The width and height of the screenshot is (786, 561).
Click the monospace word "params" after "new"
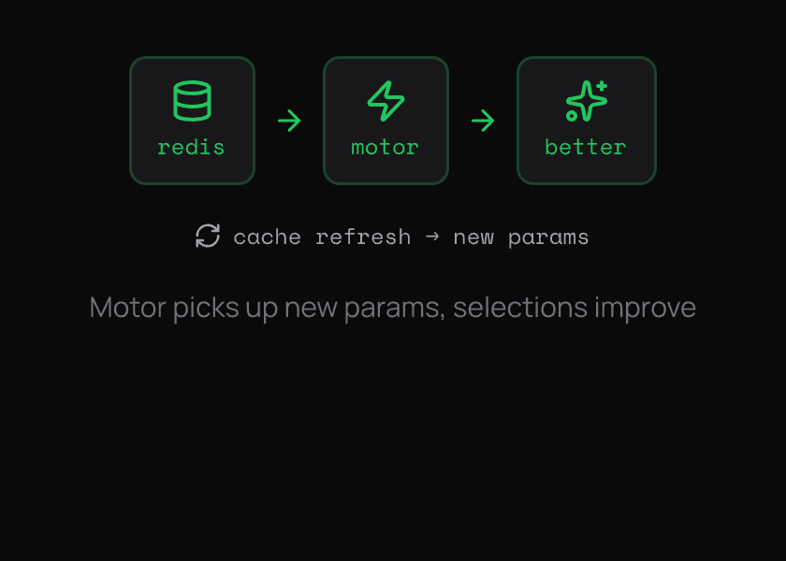548,237
